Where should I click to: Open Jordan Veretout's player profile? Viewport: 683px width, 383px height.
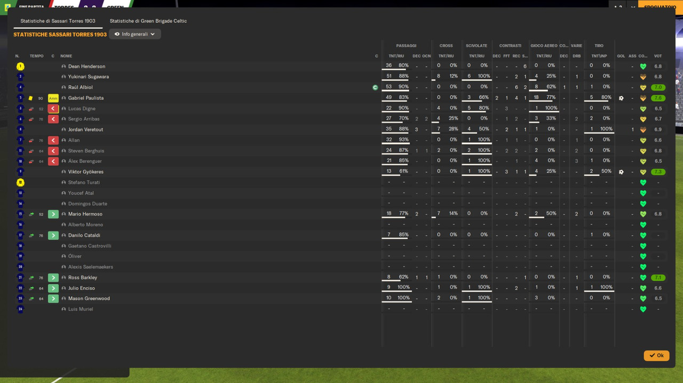pyautogui.click(x=86, y=129)
